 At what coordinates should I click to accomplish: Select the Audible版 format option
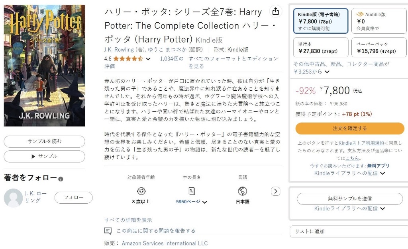pos(378,21)
